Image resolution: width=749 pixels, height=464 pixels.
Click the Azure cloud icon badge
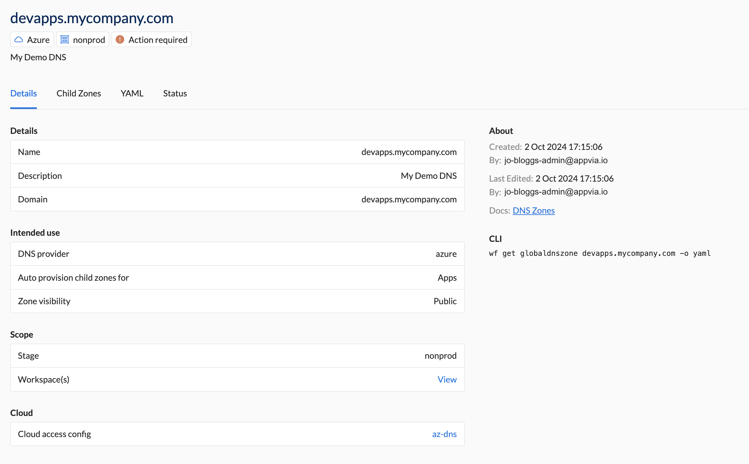19,40
